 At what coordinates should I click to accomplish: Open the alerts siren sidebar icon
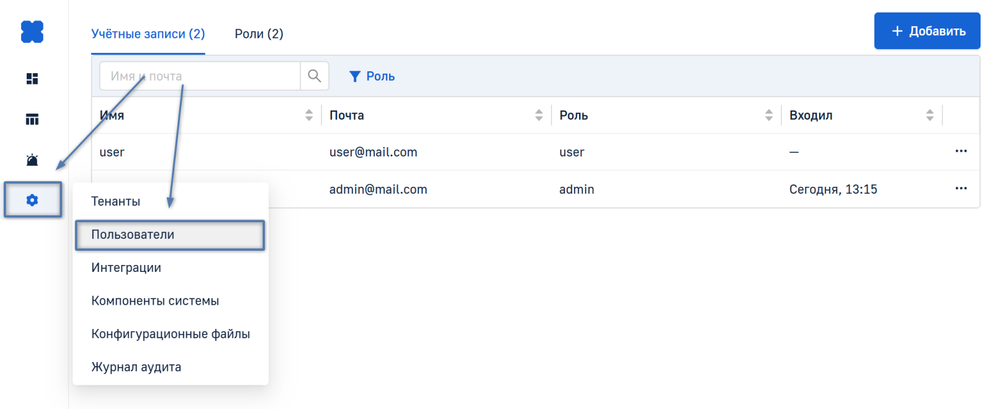tap(32, 160)
